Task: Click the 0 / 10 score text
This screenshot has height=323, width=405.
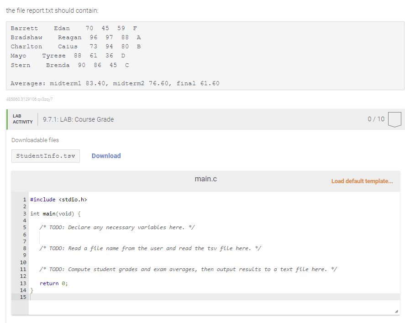Action: (x=376, y=119)
